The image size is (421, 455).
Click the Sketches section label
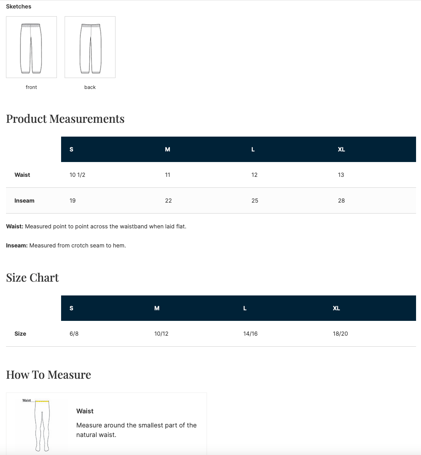pos(19,6)
